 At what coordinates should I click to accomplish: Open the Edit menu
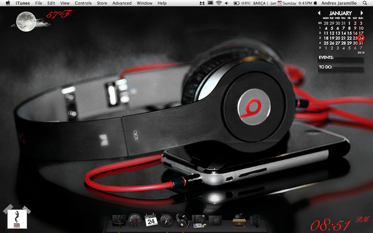coord(51,3)
